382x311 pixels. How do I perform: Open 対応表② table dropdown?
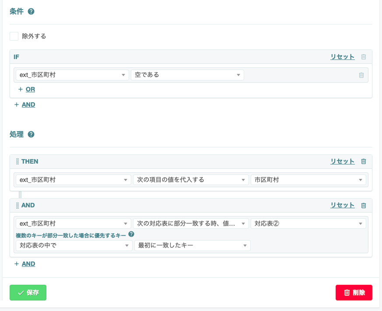pyautogui.click(x=308, y=224)
